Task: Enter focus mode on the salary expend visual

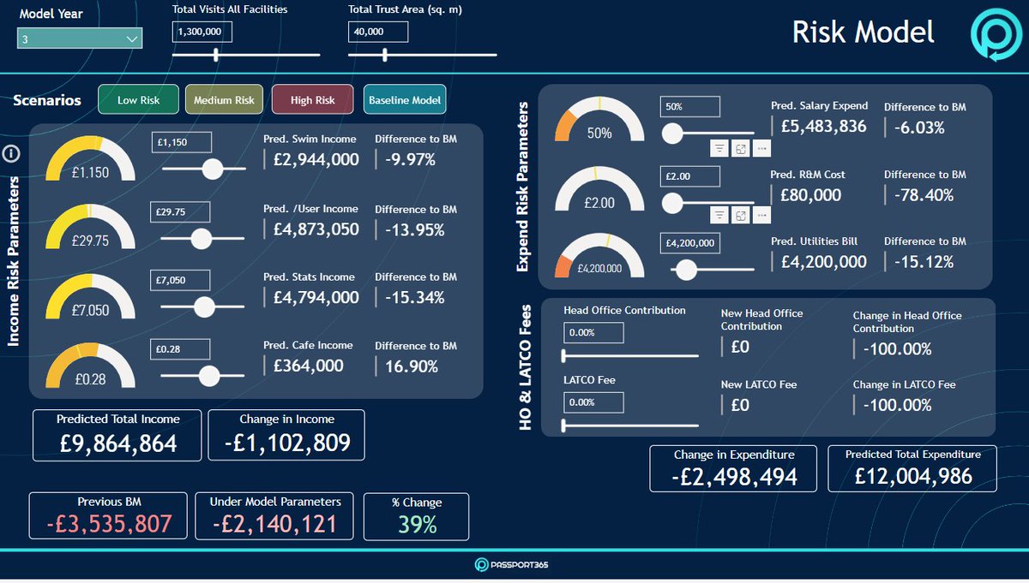Action: coord(739,147)
